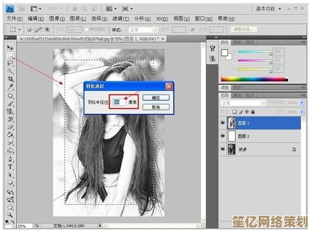Select the Hand tool in toolbox

10,207
